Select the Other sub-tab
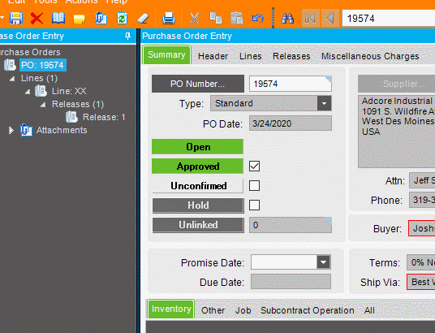Image resolution: width=435 pixels, height=333 pixels. 213,310
